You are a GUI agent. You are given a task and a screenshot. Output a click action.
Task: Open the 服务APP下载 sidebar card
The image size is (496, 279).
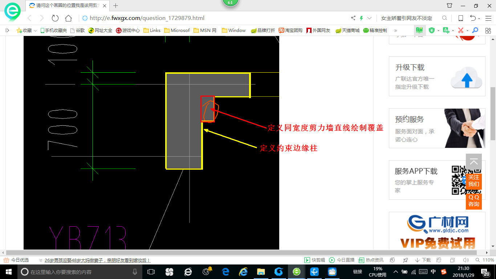tap(437, 180)
